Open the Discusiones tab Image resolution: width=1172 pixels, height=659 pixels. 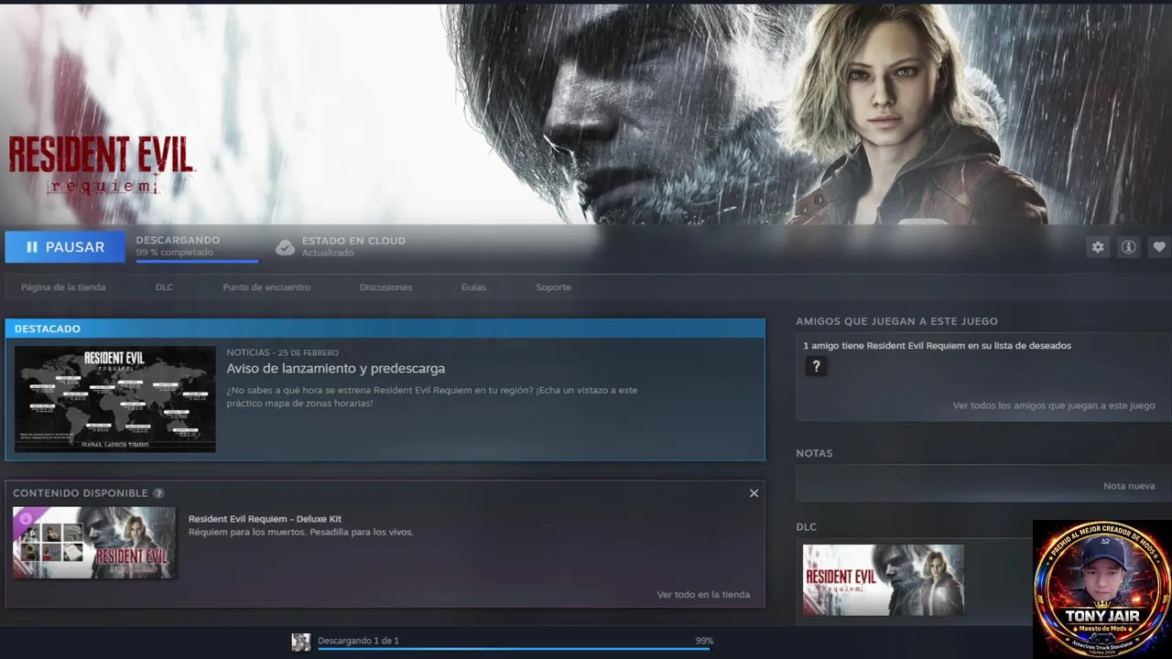pyautogui.click(x=385, y=287)
